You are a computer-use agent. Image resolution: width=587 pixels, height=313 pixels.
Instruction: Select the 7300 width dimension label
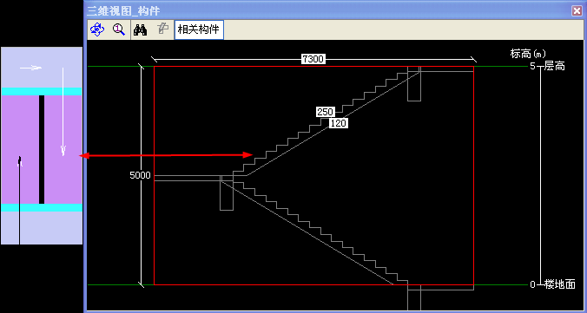click(313, 59)
